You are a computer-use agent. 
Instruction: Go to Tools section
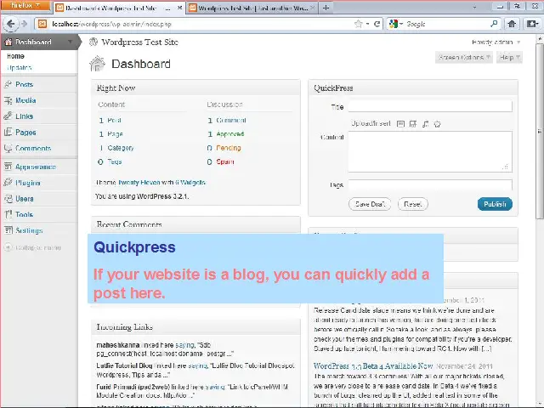pyautogui.click(x=25, y=214)
